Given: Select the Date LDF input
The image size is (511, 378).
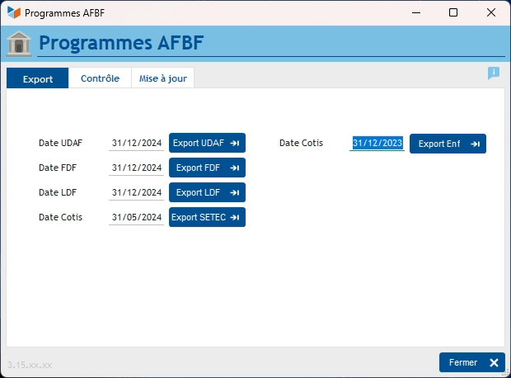Looking at the screenshot, I should [x=136, y=192].
